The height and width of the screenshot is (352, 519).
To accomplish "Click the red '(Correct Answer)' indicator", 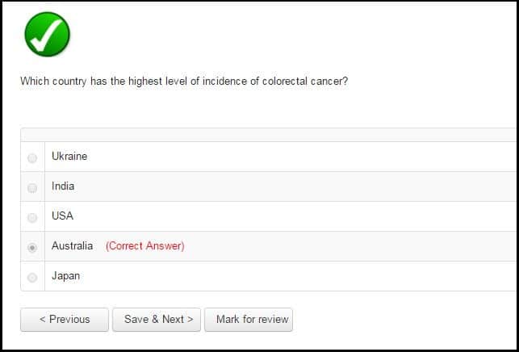I will click(145, 246).
